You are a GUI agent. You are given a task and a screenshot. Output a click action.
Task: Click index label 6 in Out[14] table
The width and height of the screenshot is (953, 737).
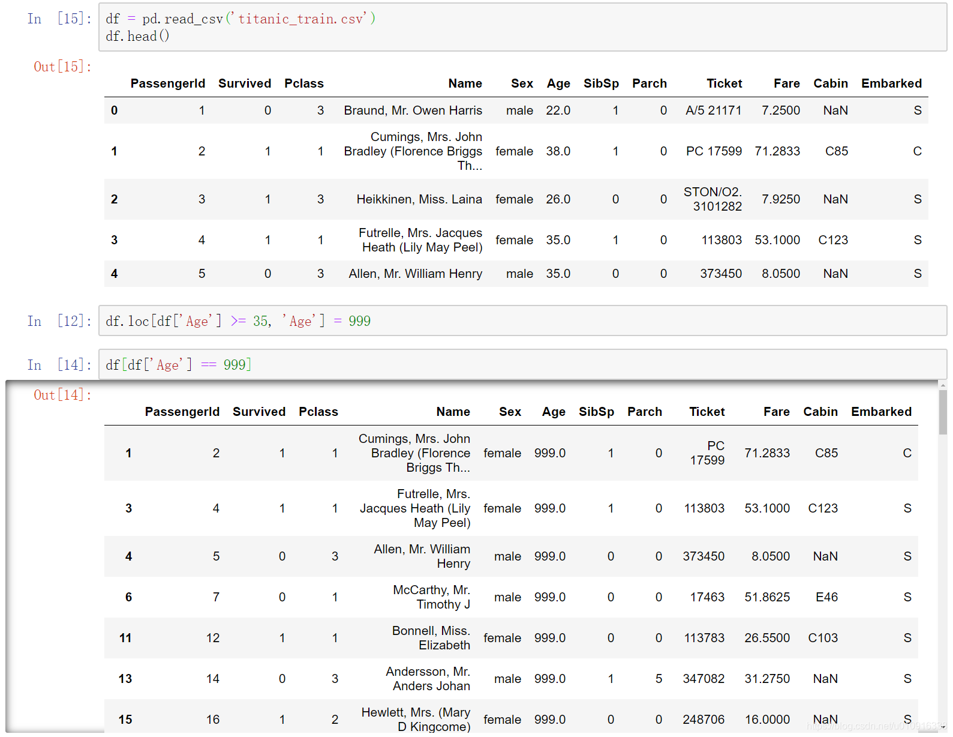128,597
